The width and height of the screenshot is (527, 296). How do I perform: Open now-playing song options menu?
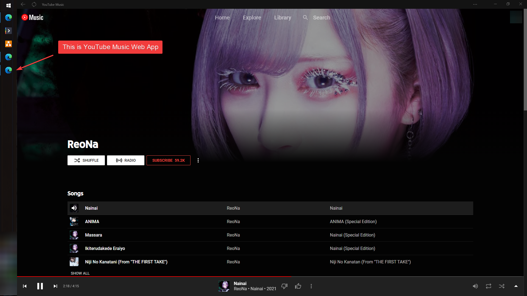311,286
